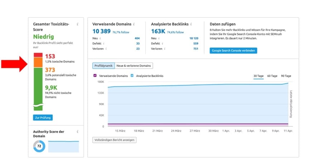Open 18 120 new backlinks link
Viewport: 318px width, 159px height.
(194, 38)
